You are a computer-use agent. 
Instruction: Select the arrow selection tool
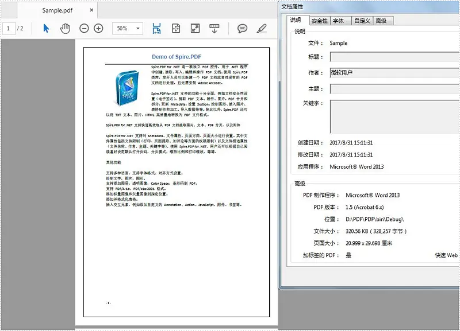[45, 27]
